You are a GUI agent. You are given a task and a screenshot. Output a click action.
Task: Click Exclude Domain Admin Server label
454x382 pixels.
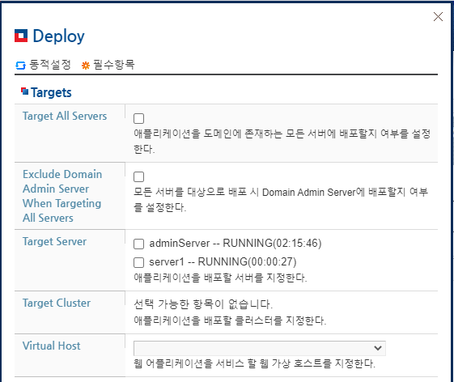(x=62, y=196)
